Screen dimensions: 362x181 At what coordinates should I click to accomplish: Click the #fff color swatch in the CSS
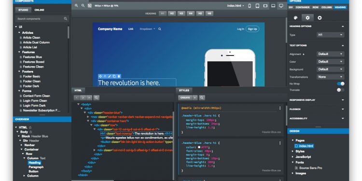click(199, 147)
